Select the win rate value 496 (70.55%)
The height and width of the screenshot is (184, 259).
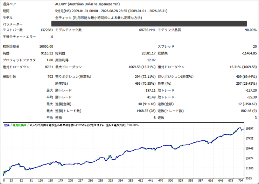point(145,84)
